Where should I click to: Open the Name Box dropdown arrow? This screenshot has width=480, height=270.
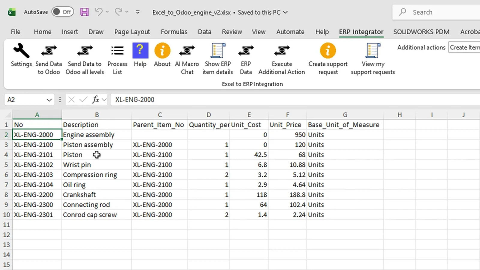[x=49, y=100]
